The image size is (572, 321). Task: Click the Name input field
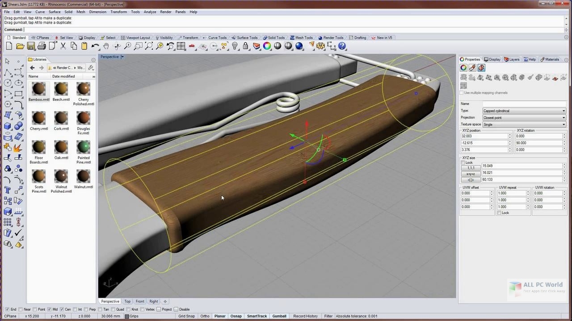(x=524, y=104)
